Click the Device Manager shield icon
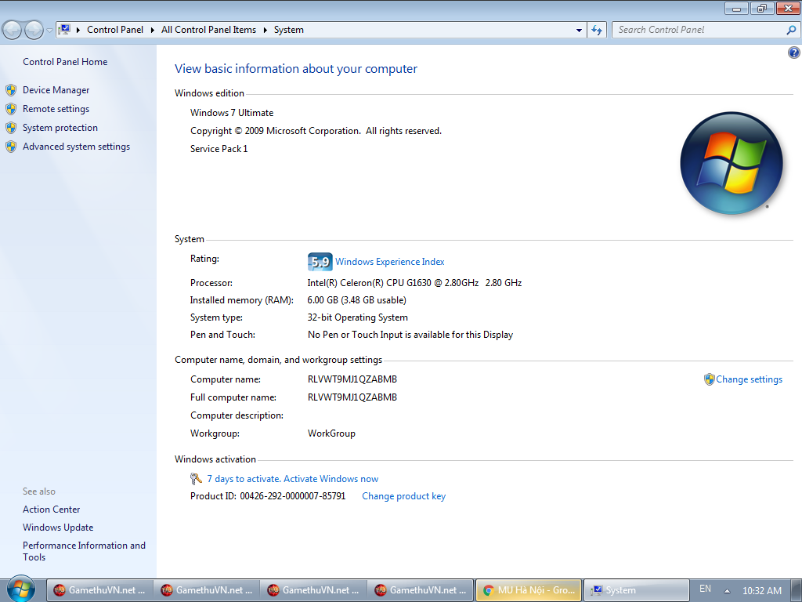Image resolution: width=802 pixels, height=602 pixels. pyautogui.click(x=11, y=91)
